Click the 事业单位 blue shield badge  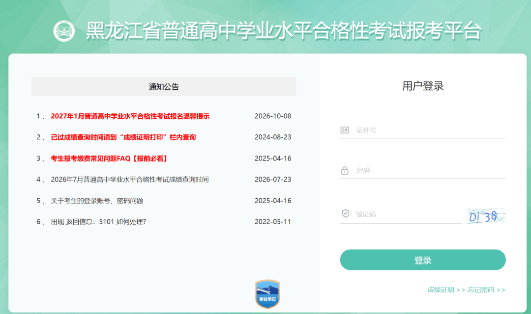point(267,294)
